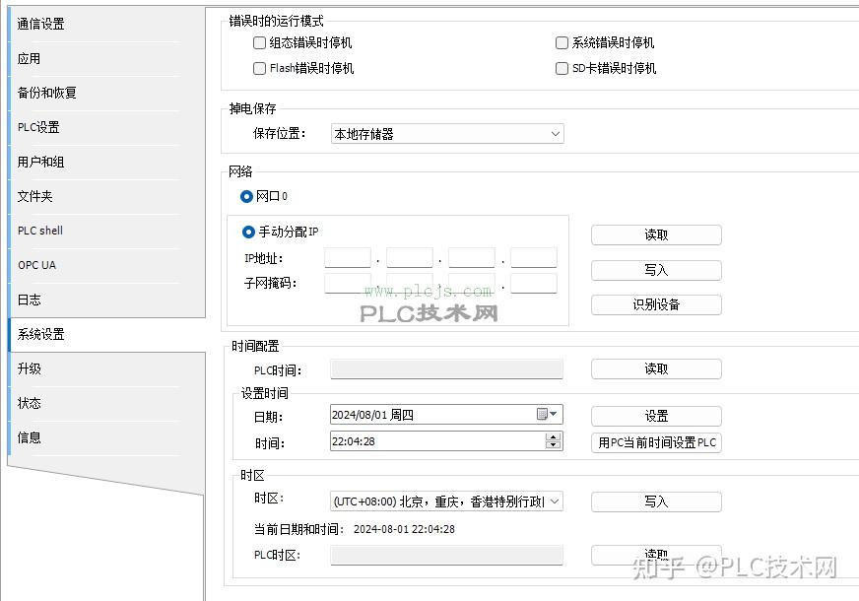Viewport: 859px width, 601px height.
Task: Enable 系统错误时停机 checkbox
Action: (x=562, y=42)
